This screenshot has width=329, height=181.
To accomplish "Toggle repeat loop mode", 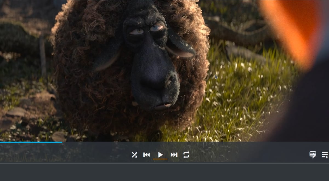I will click(186, 155).
